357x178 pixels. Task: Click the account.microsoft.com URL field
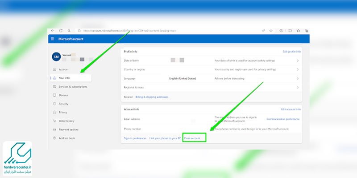[x=129, y=31]
